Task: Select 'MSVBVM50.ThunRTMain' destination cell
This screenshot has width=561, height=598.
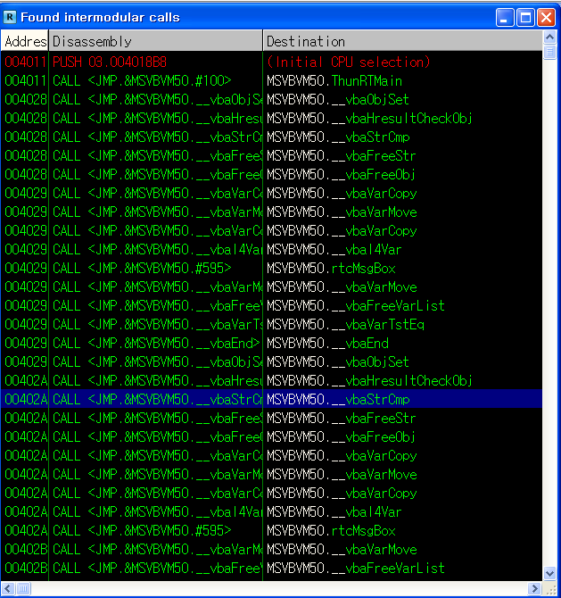Action: coord(334,81)
